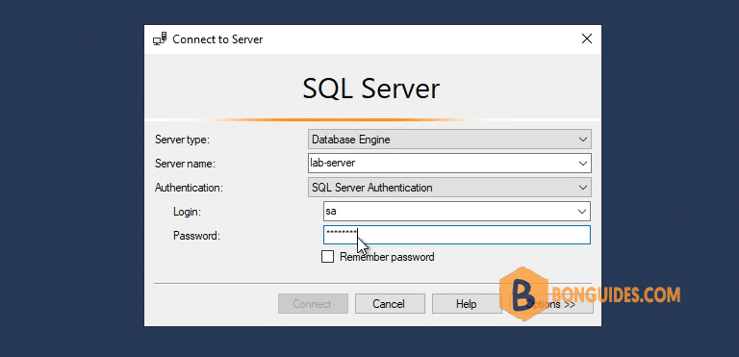Click the BONGUIDES.COM watermark text
Screen dimensions: 739x357
[x=616, y=294]
